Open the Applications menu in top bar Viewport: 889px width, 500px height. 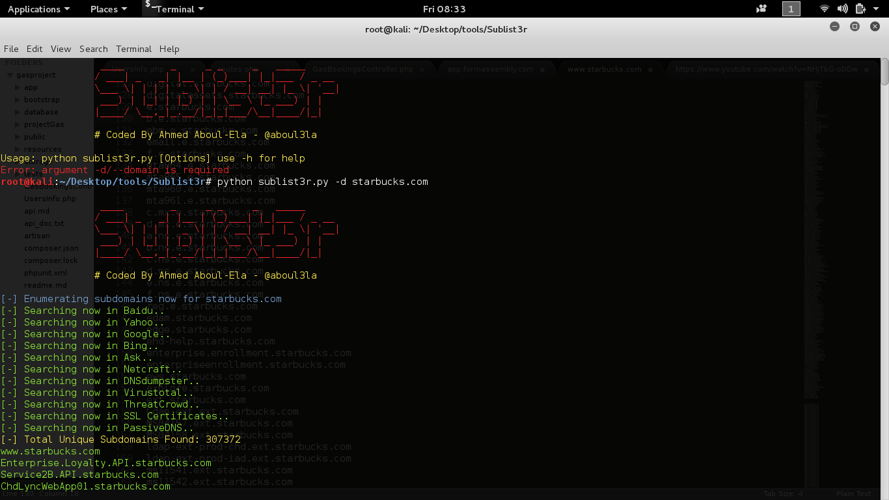(x=38, y=9)
